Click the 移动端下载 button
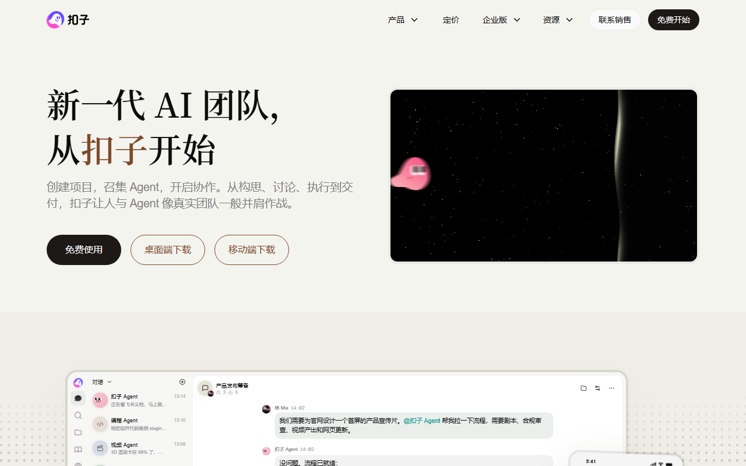Viewport: 746px width, 466px height. tap(252, 250)
